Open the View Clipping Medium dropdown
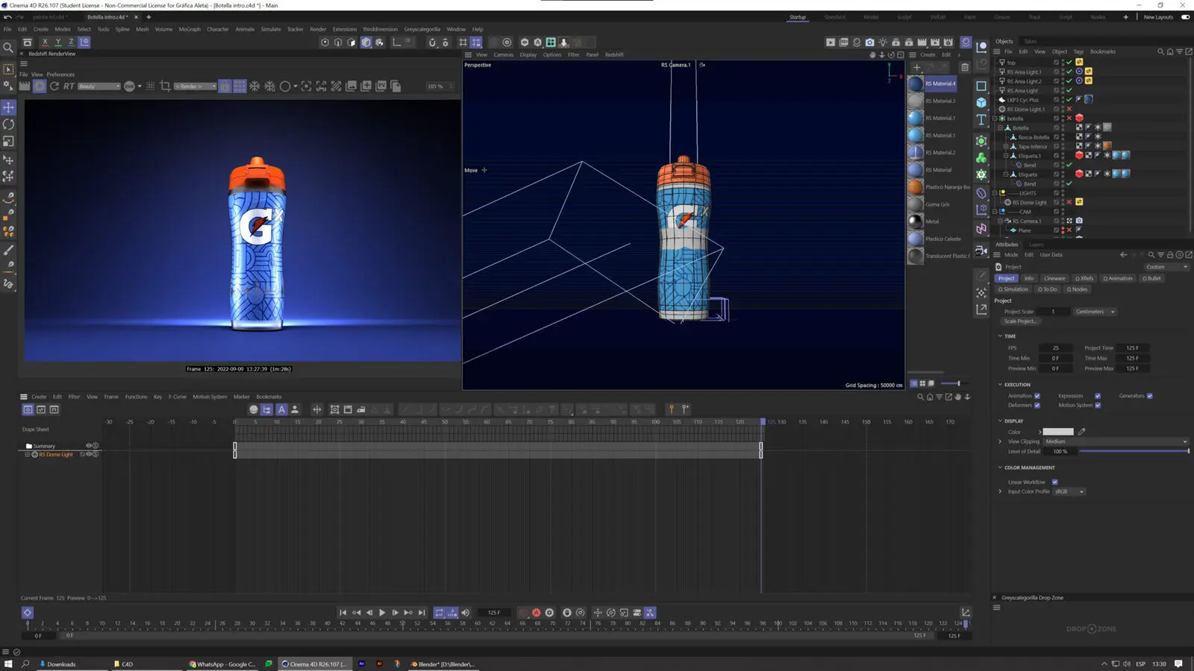Screen dimensions: 1194x671 (1116, 441)
